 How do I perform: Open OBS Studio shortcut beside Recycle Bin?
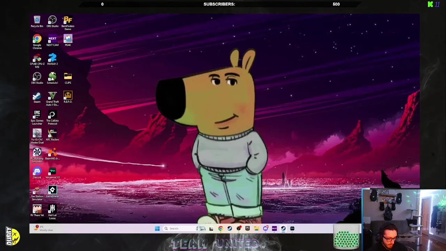[52, 21]
